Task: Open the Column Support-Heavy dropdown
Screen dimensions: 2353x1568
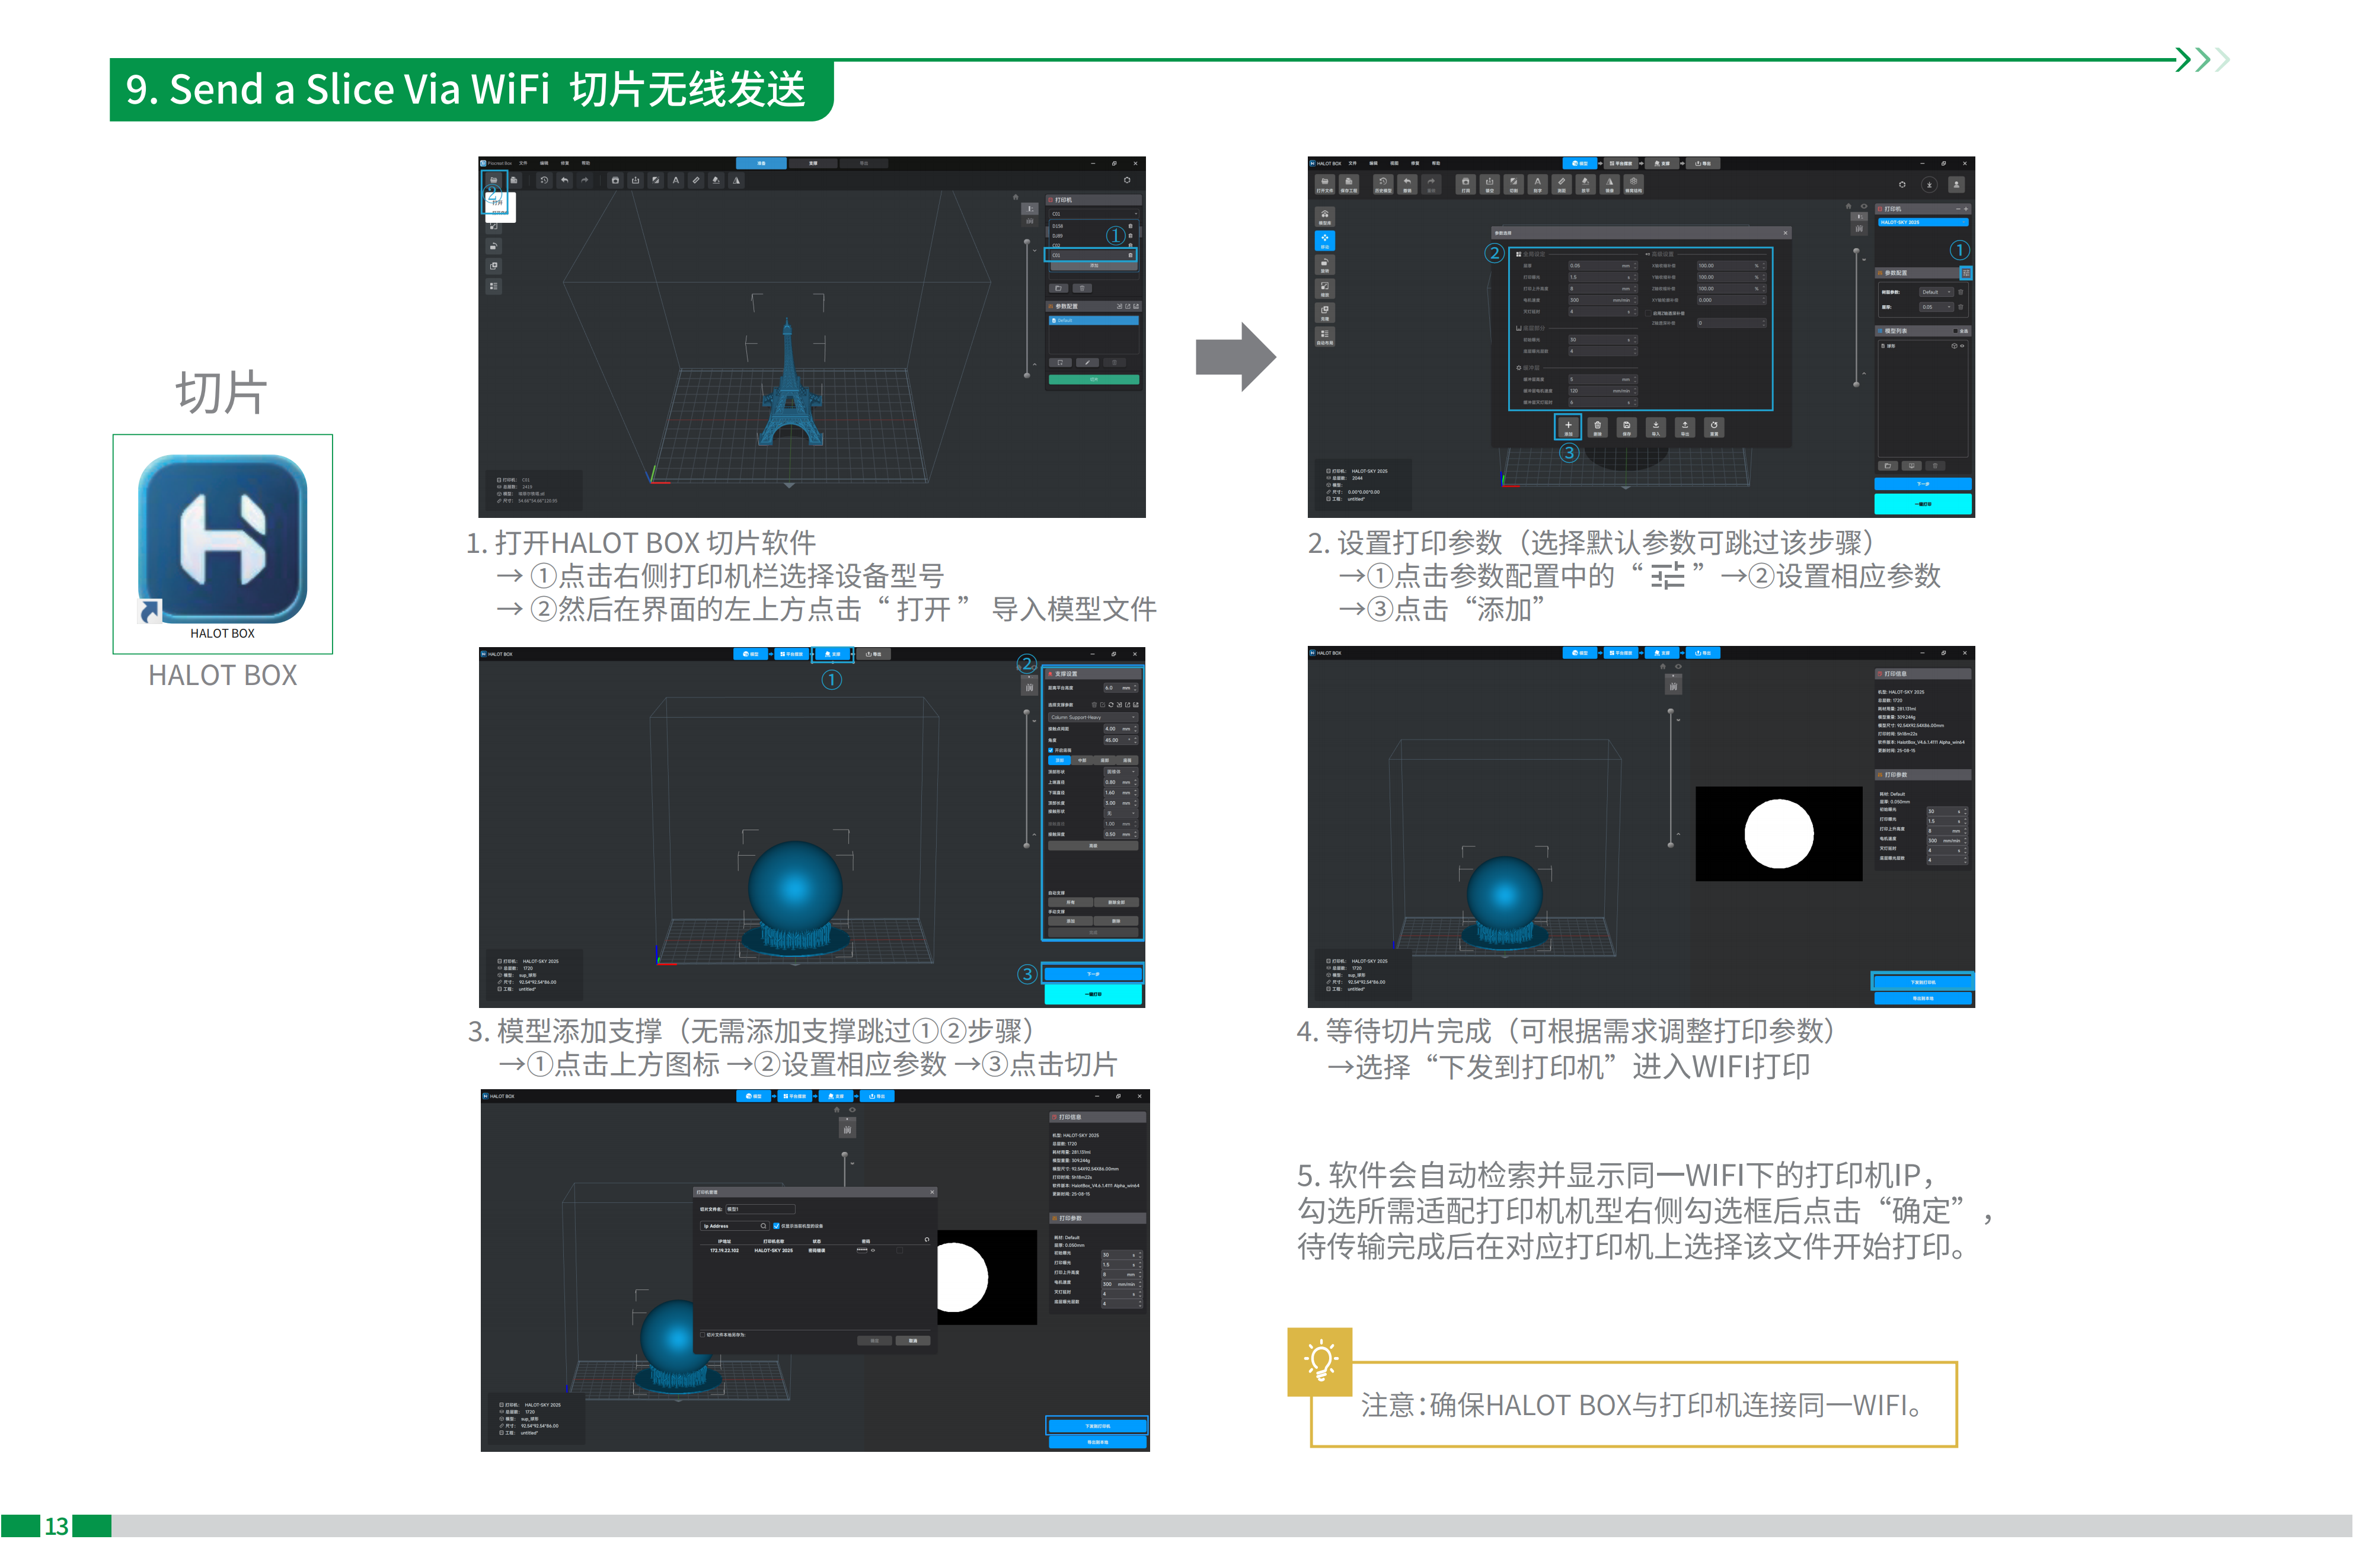Action: (1093, 718)
